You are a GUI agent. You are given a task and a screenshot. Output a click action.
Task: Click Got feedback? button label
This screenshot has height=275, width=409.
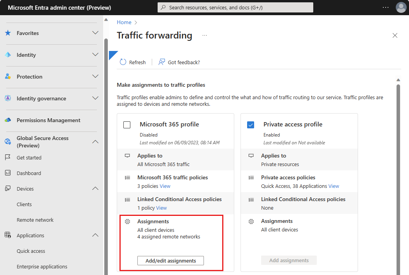pos(184,62)
